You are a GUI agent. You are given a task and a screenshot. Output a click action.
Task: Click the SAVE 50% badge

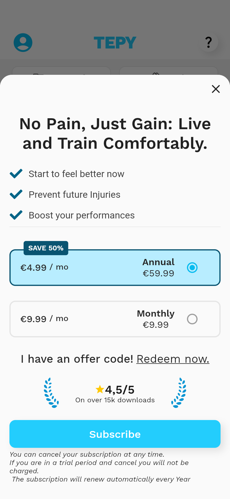click(46, 248)
